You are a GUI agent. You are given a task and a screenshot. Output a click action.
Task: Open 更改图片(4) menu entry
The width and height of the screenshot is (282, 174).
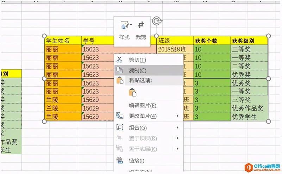pyautogui.click(x=143, y=116)
